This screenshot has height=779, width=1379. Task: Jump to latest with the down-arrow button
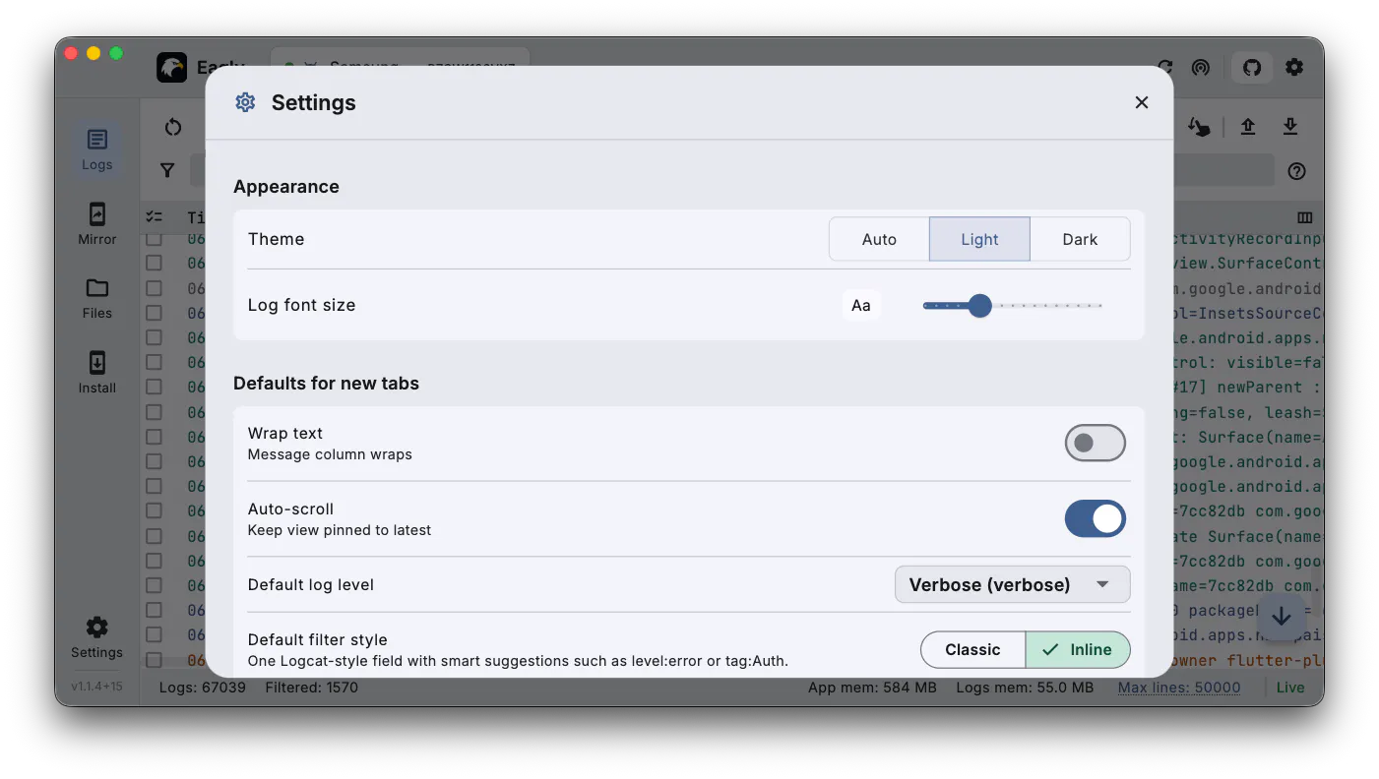click(1281, 617)
